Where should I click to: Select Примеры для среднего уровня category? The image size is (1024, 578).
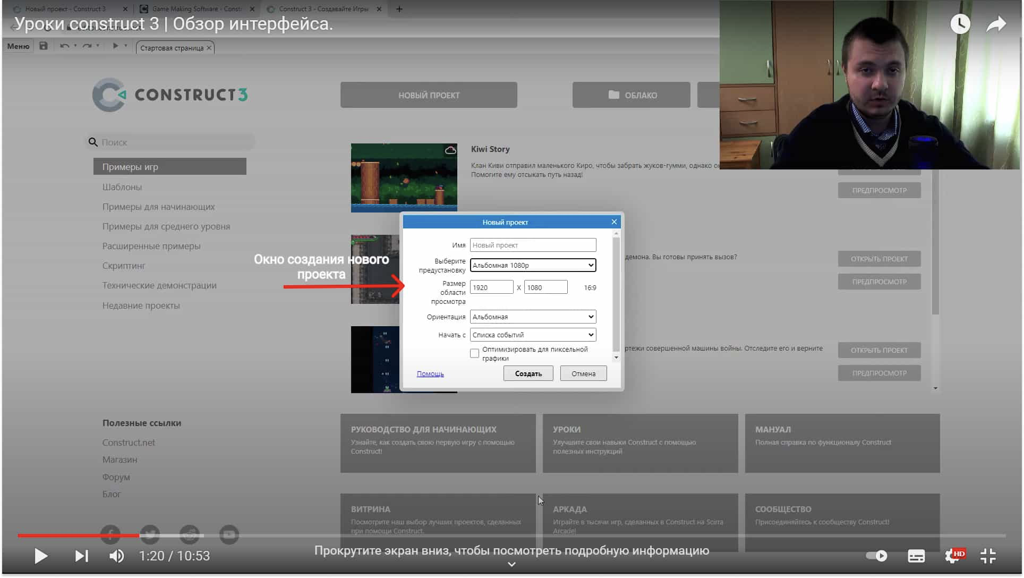coord(166,226)
